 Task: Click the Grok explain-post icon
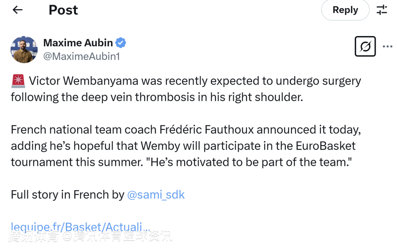coord(365,46)
